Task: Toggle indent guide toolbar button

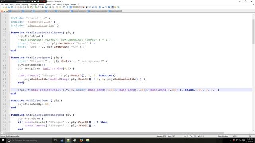Action: pos(71,7)
